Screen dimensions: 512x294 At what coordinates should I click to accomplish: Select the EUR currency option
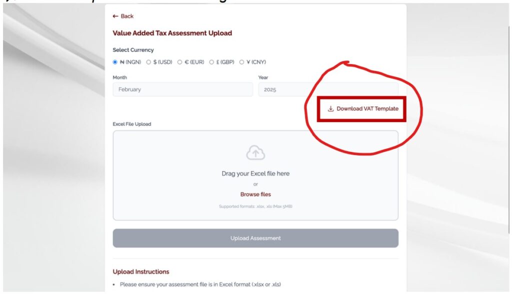180,62
